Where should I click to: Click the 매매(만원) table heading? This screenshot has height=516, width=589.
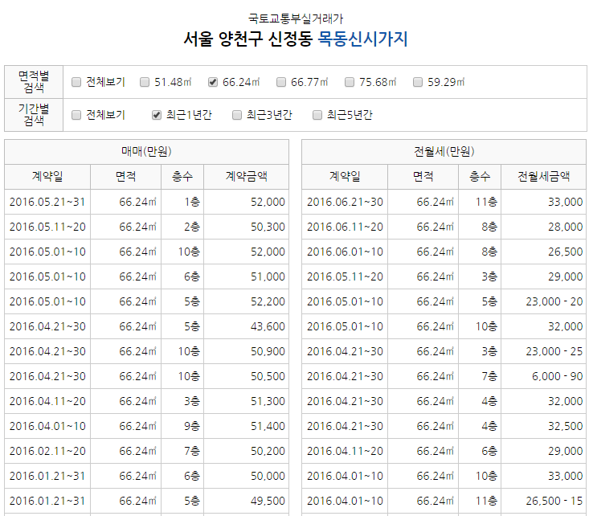tap(146, 151)
